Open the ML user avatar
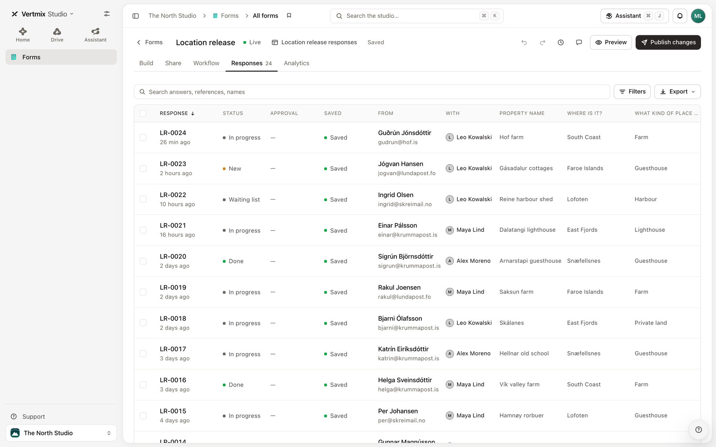716x447 pixels. [698, 16]
